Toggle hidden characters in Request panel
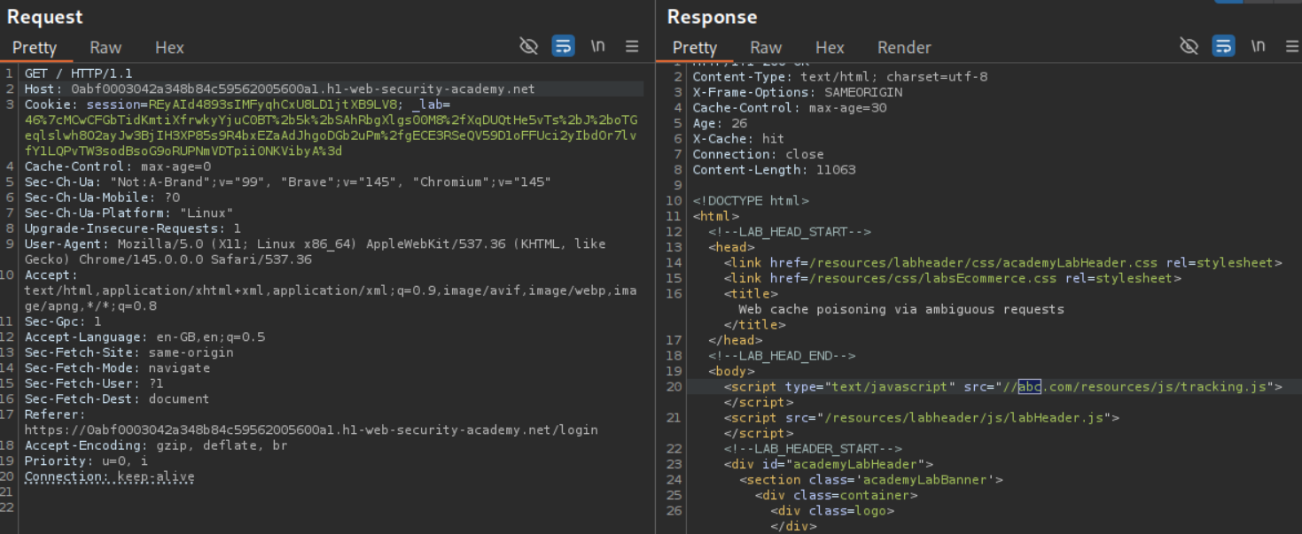 (x=528, y=46)
